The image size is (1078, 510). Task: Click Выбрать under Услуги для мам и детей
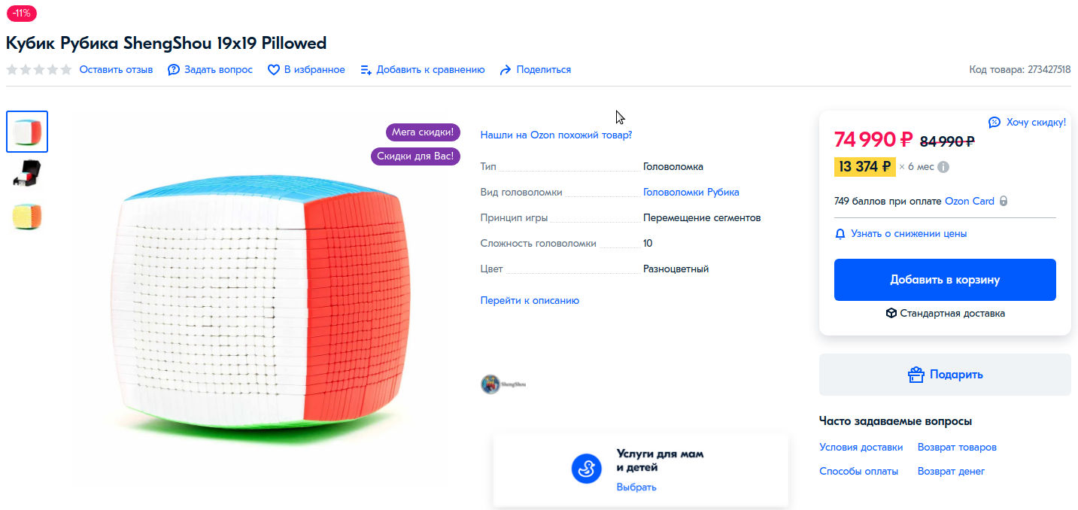click(x=636, y=487)
